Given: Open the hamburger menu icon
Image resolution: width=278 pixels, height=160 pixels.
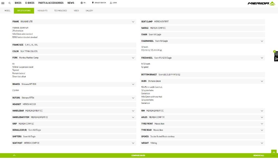Looking at the screenshot, I should click(3, 3).
